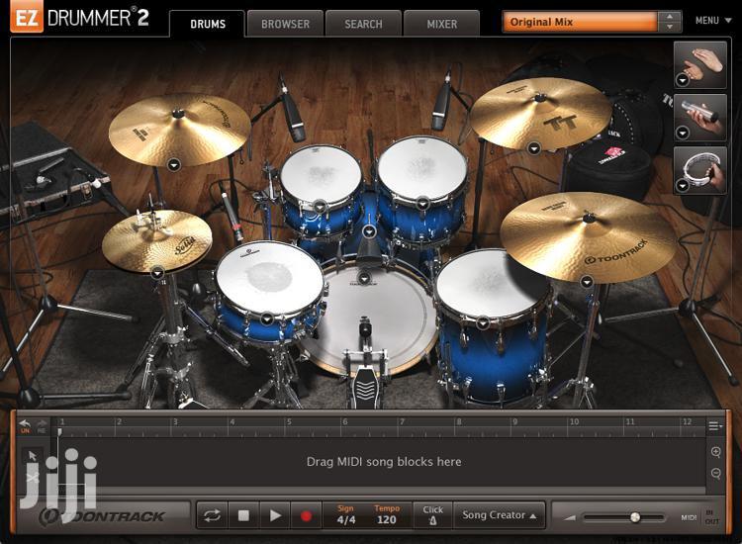Switch to the Drums tab
The height and width of the screenshot is (544, 742).
[x=208, y=24]
